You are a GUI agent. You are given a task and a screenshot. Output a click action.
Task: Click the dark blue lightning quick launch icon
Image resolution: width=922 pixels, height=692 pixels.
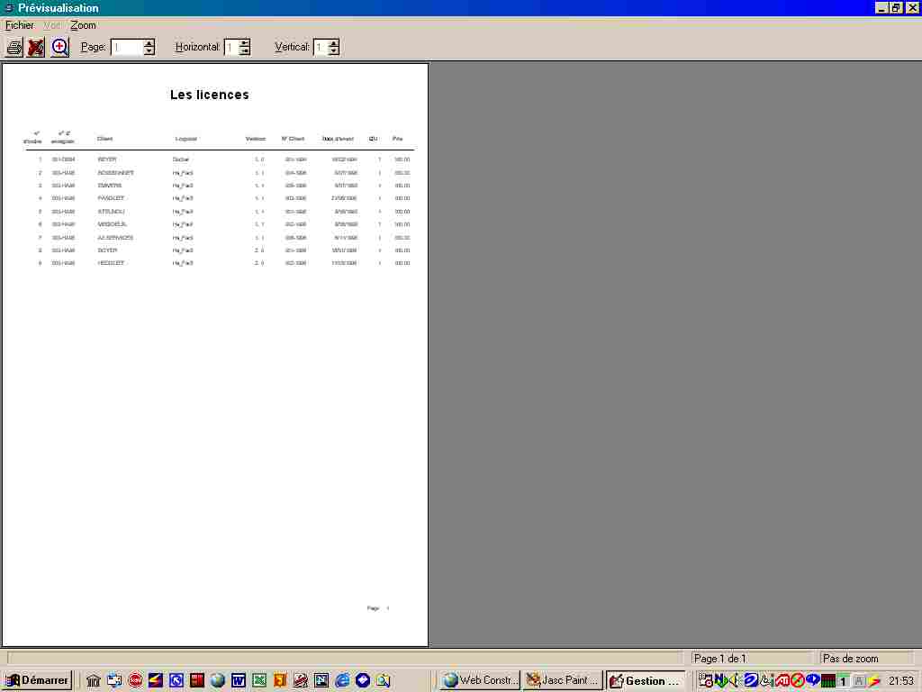pyautogui.click(x=156, y=681)
